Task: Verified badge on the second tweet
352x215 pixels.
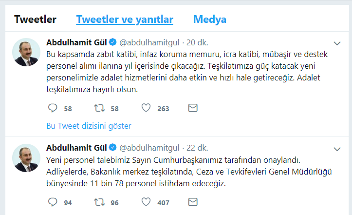Action: pyautogui.click(x=112, y=148)
